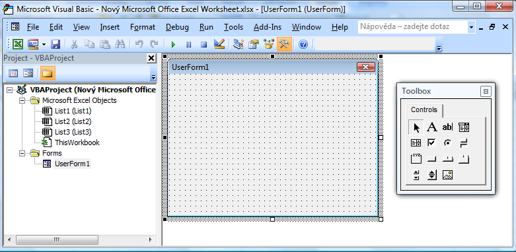Toggle the Toolbox toolbar button
516x252 pixels.
click(284, 44)
